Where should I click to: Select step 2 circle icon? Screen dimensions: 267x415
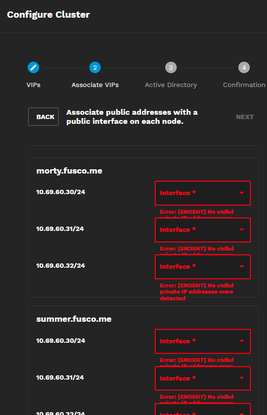(95, 67)
